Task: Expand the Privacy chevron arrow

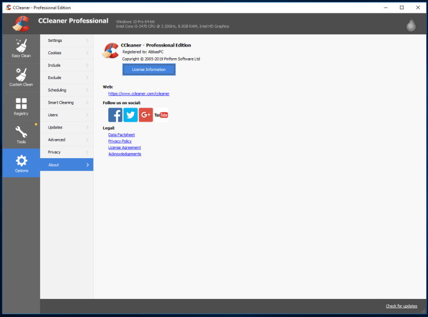Action: click(x=87, y=152)
